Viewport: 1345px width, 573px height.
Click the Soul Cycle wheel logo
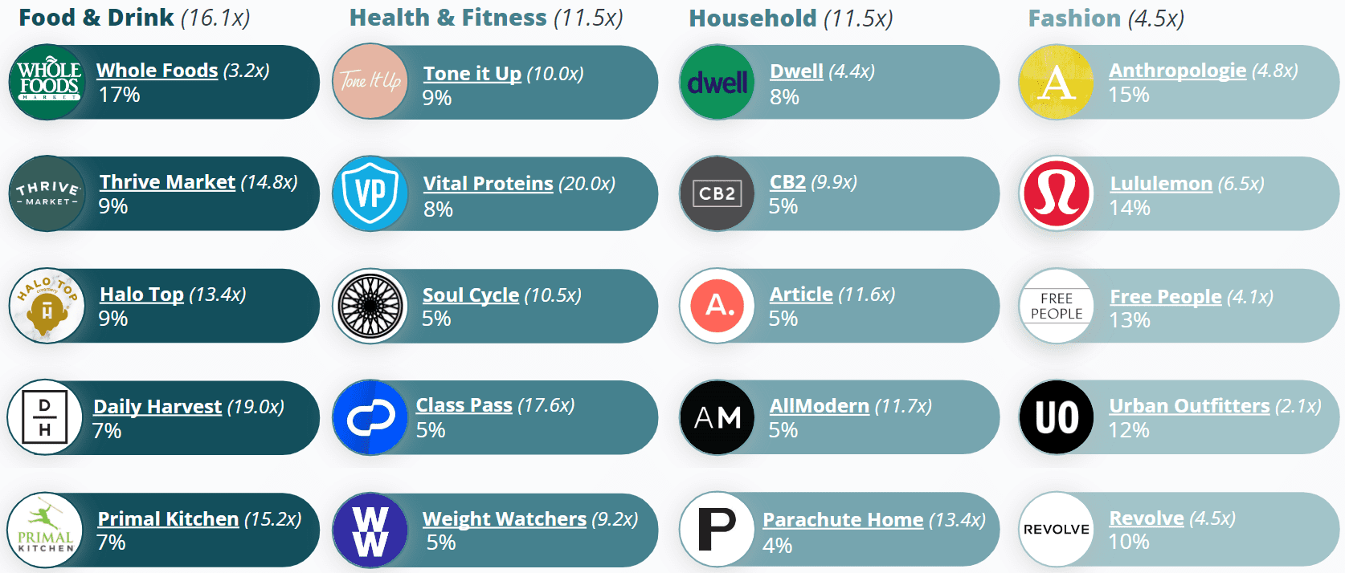[x=370, y=306]
